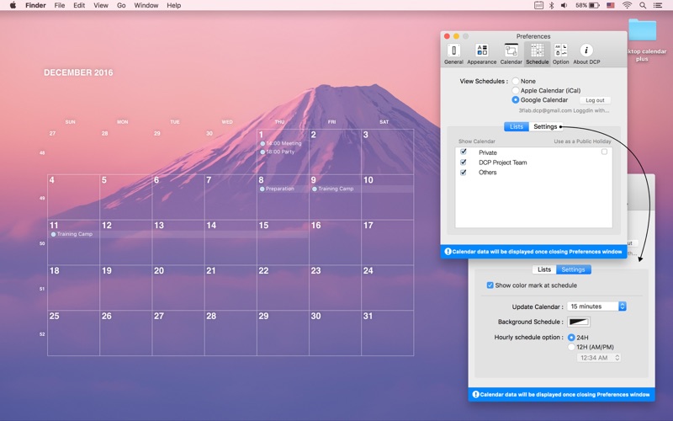Open the Option preferences pane
This screenshot has height=421, width=673.
(560, 54)
